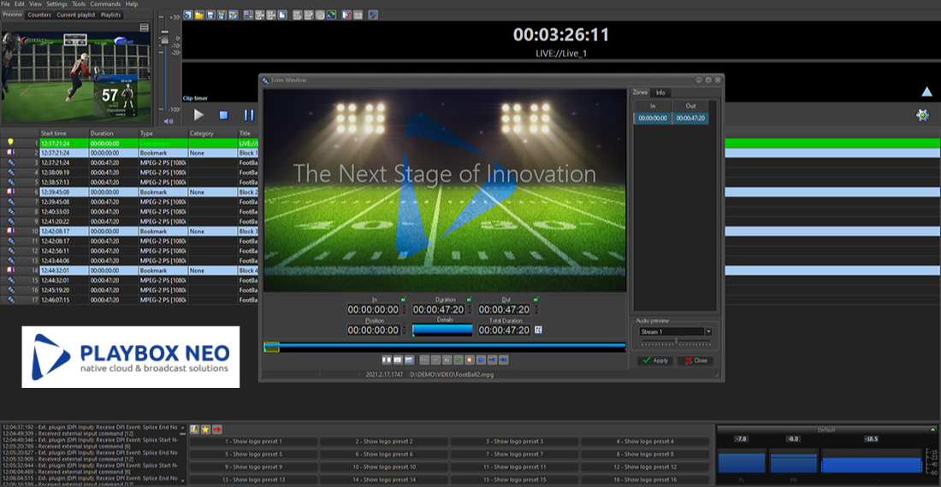The height and width of the screenshot is (487, 941).
Task: Click the open folder toolbar icon
Action: [199, 15]
